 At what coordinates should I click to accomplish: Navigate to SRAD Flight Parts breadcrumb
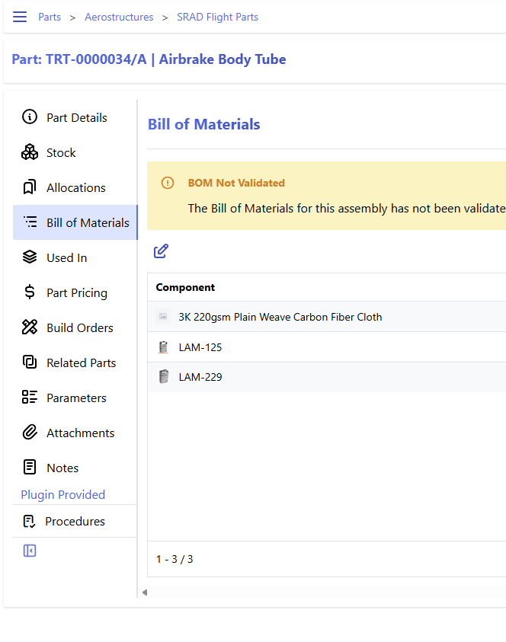coord(217,18)
